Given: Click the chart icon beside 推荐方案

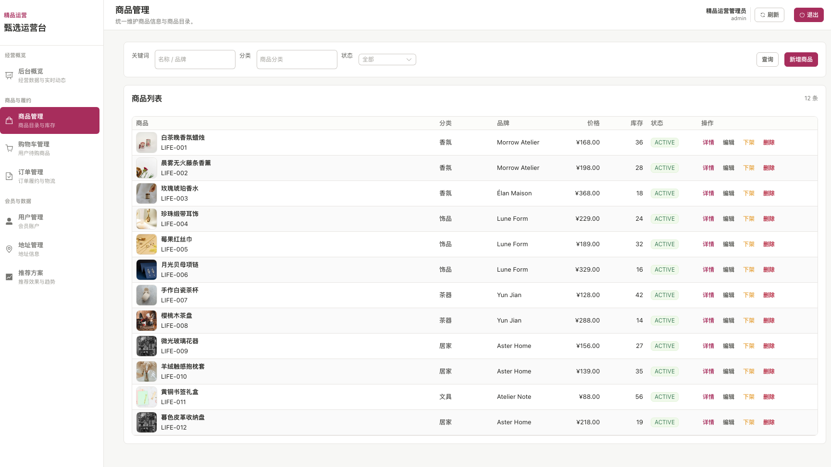Looking at the screenshot, I should (x=9, y=277).
